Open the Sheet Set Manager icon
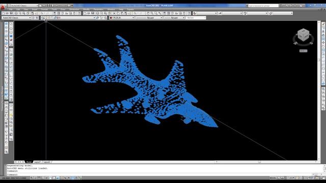The height and width of the screenshot is (183, 326). (x=176, y=13)
